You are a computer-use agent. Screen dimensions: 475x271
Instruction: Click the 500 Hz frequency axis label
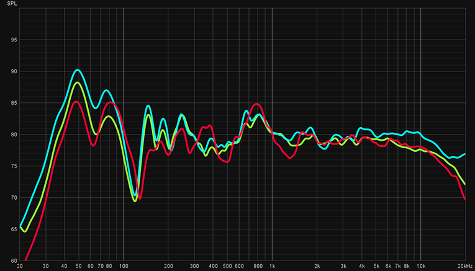point(227,267)
